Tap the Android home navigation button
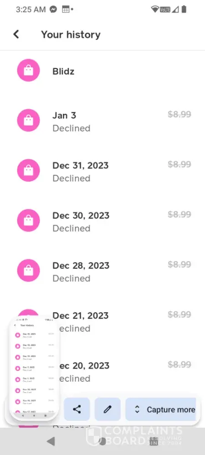 point(102,441)
